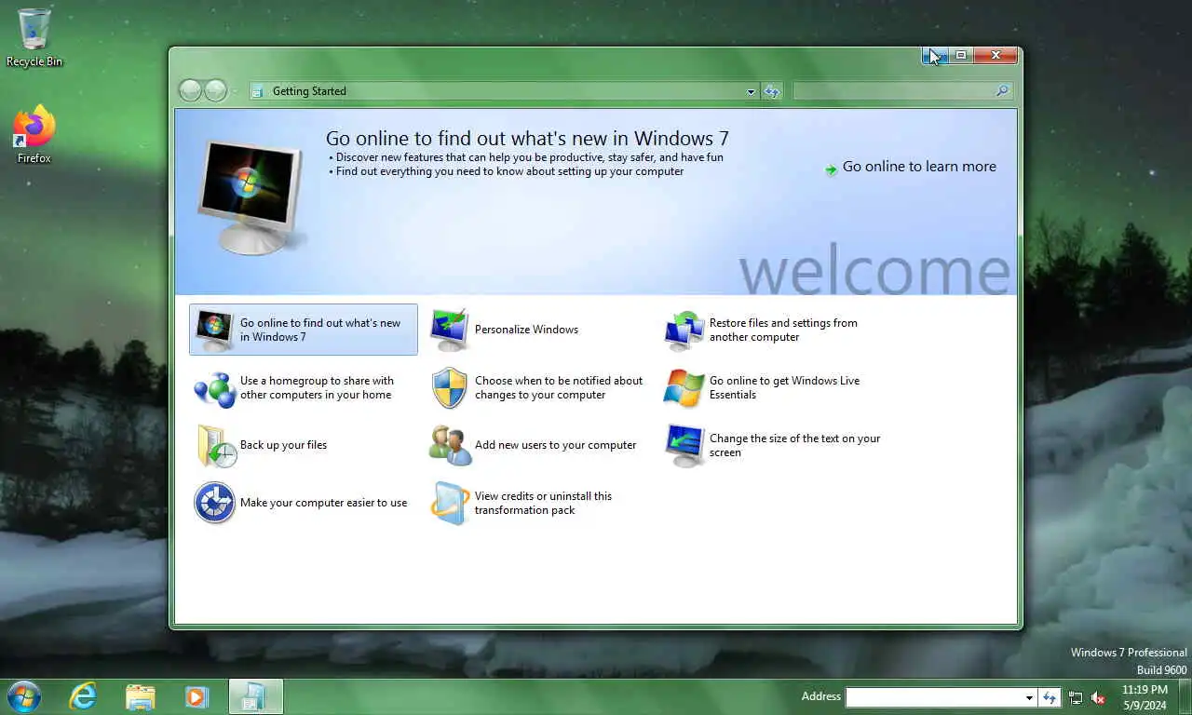Screen dimensions: 1192x715
Task: Expand the Getting Started address dropdown
Action: pyautogui.click(x=751, y=91)
